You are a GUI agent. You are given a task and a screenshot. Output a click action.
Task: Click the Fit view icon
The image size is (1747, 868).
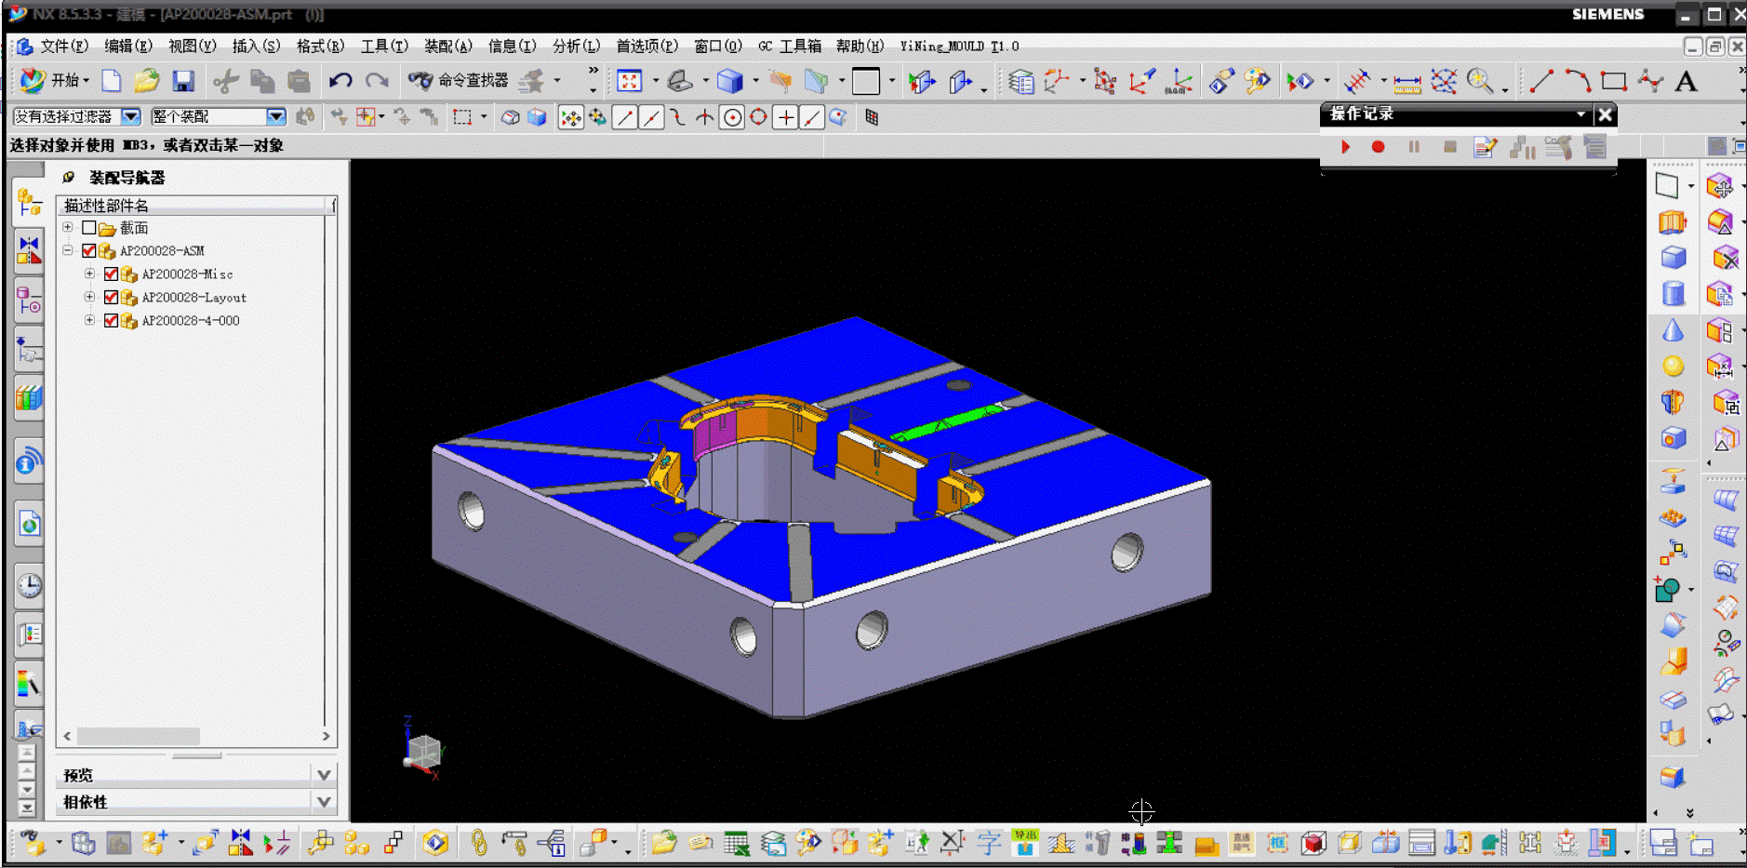[630, 81]
